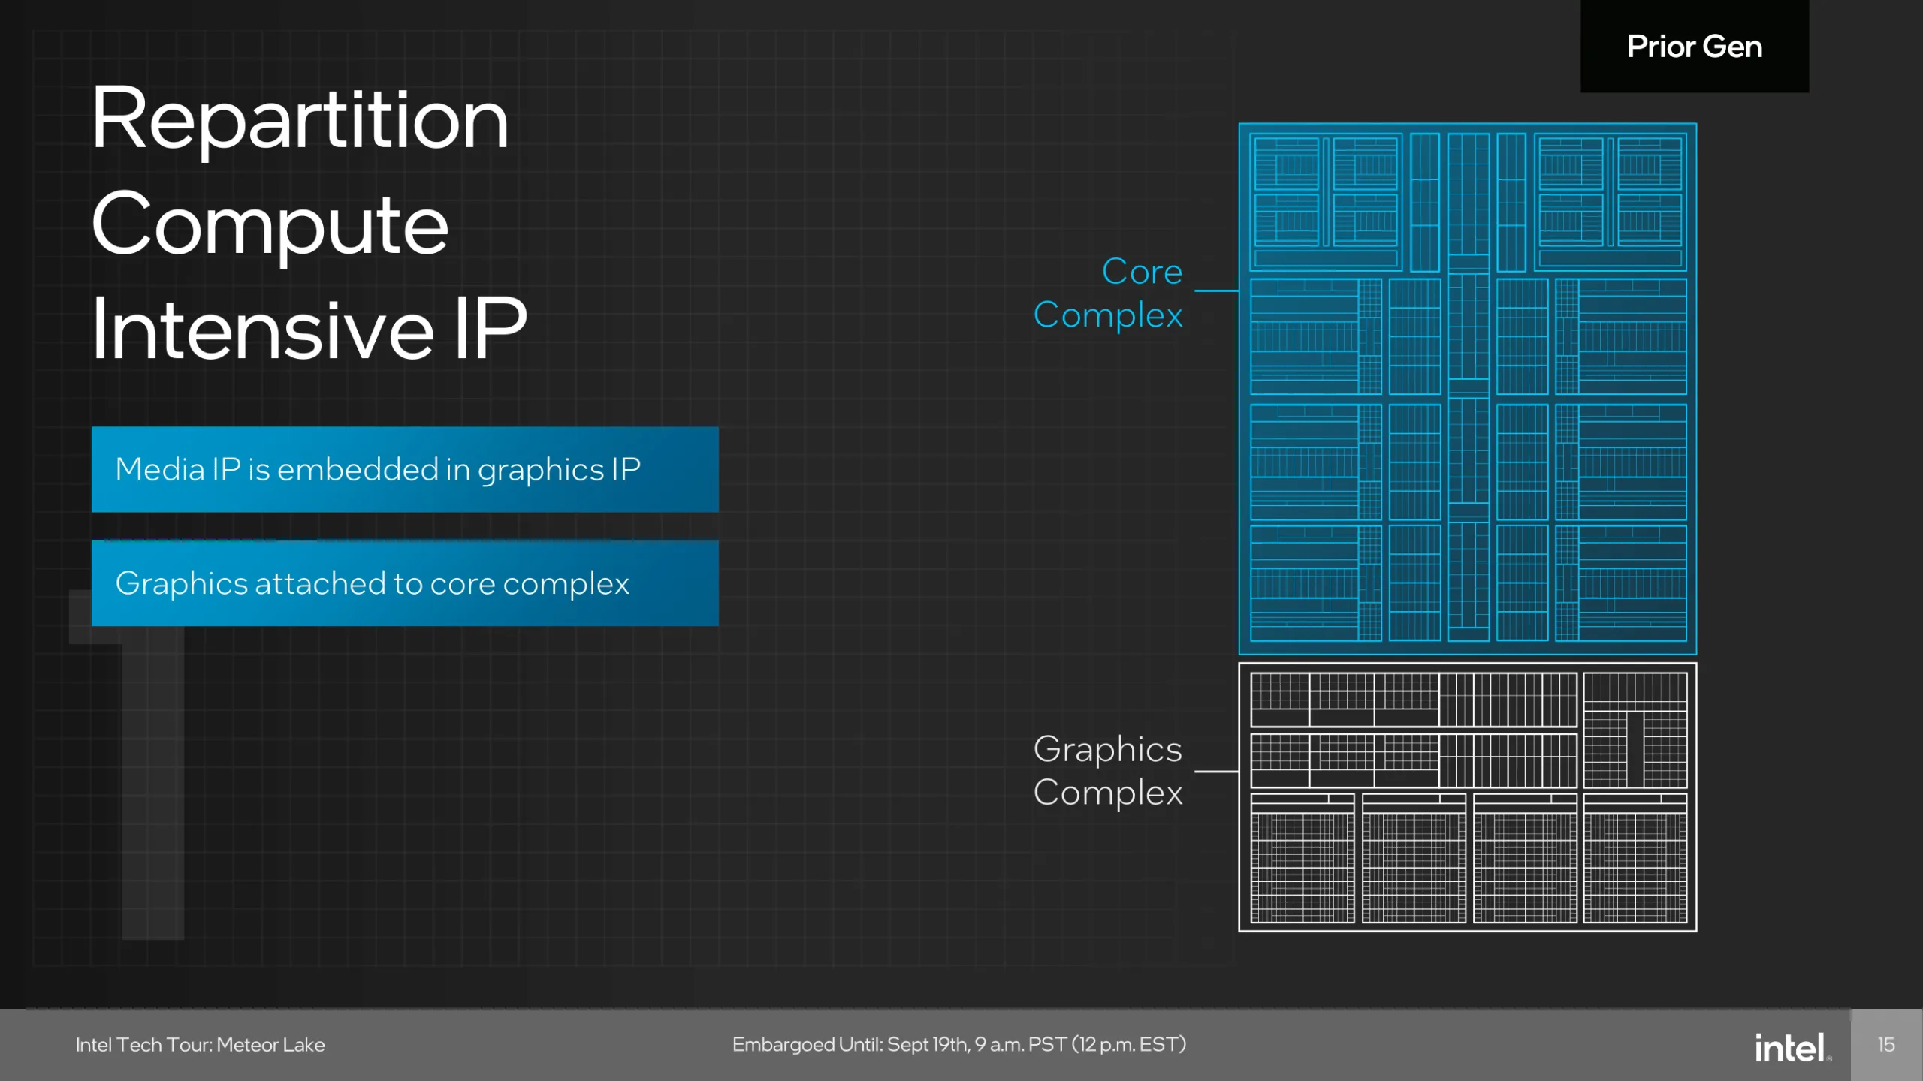This screenshot has height=1081, width=1923.
Task: Click the 'Embargoed Until: Sept 19th' footer text
Action: point(959,1045)
